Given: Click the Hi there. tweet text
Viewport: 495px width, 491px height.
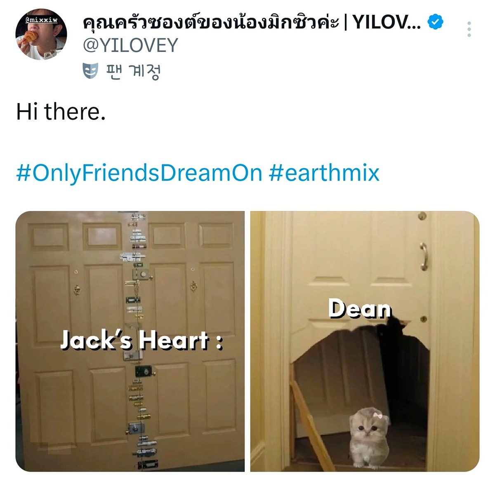Looking at the screenshot, I should [61, 112].
